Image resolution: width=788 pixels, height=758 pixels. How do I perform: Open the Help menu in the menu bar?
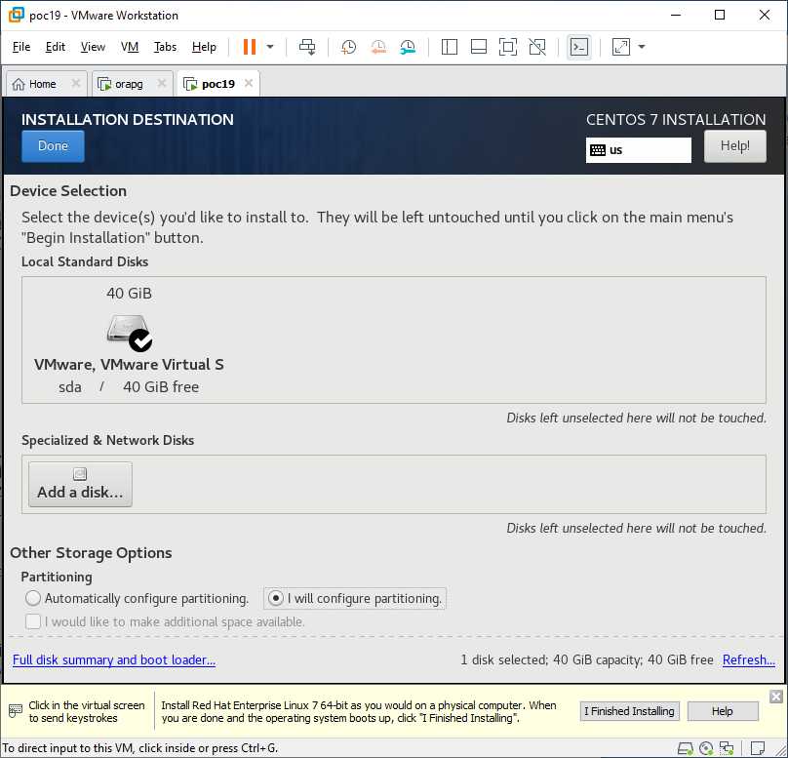coord(204,47)
